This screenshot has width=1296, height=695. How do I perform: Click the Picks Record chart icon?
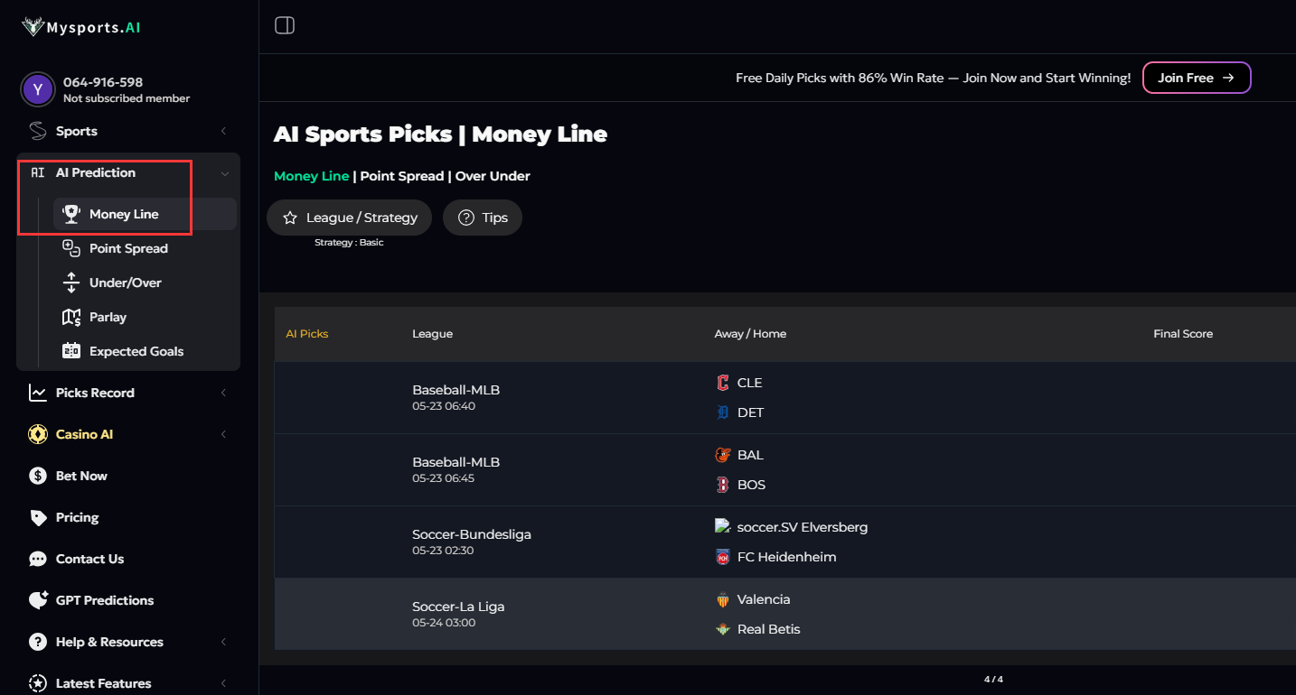pyautogui.click(x=38, y=393)
